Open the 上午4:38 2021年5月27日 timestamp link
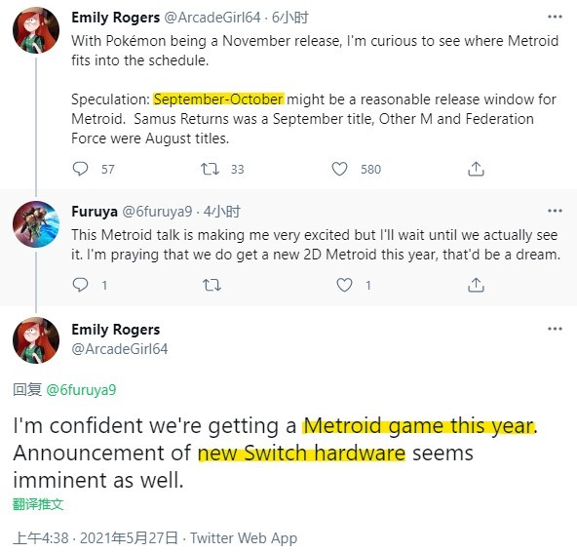Viewport: 577px width, 553px height. (96, 538)
